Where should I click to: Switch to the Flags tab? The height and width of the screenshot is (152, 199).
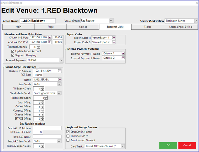[x=51, y=27]
